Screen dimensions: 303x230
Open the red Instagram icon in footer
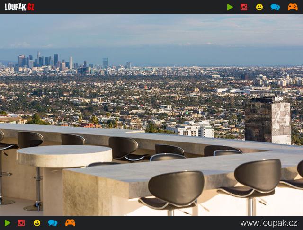pos(21,223)
